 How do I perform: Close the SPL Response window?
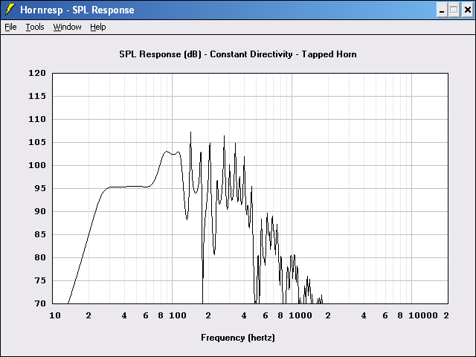468,10
